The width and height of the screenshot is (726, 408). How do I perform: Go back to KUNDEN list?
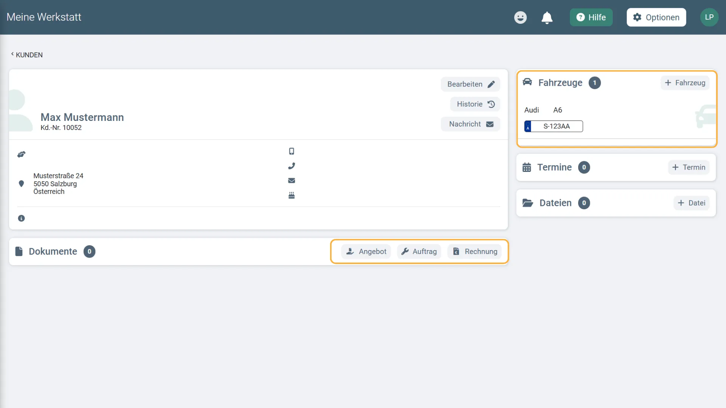[x=26, y=55]
